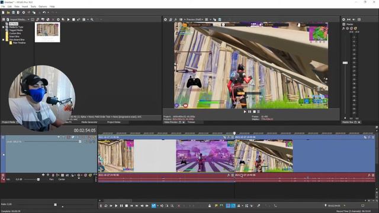Select Smart Bins in media tree
This screenshot has height=213, width=379.
pos(14,37)
